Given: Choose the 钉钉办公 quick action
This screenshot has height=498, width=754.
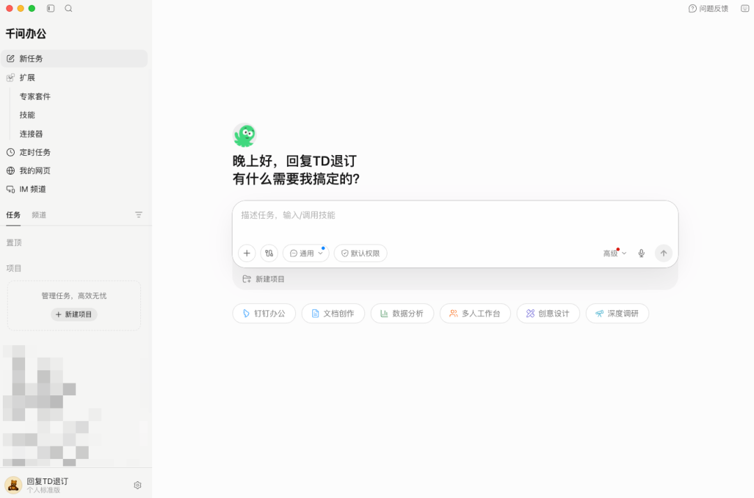Looking at the screenshot, I should [264, 314].
